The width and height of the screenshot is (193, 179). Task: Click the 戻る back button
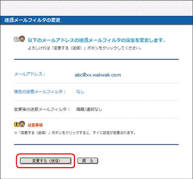point(88,161)
